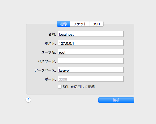This screenshot has width=156, height=124.
Task: Click empty area of the gray form panel
Action: 129,59
